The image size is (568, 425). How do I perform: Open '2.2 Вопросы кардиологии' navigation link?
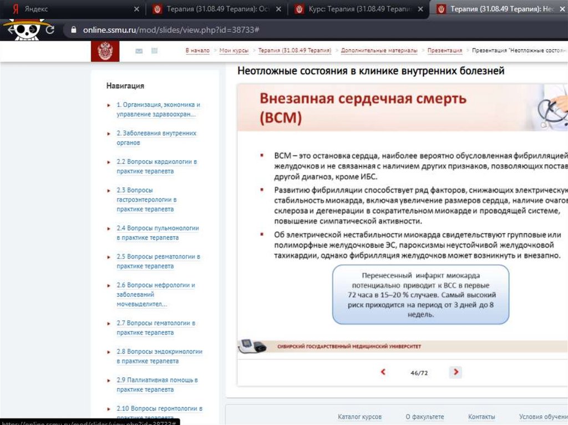pos(156,166)
